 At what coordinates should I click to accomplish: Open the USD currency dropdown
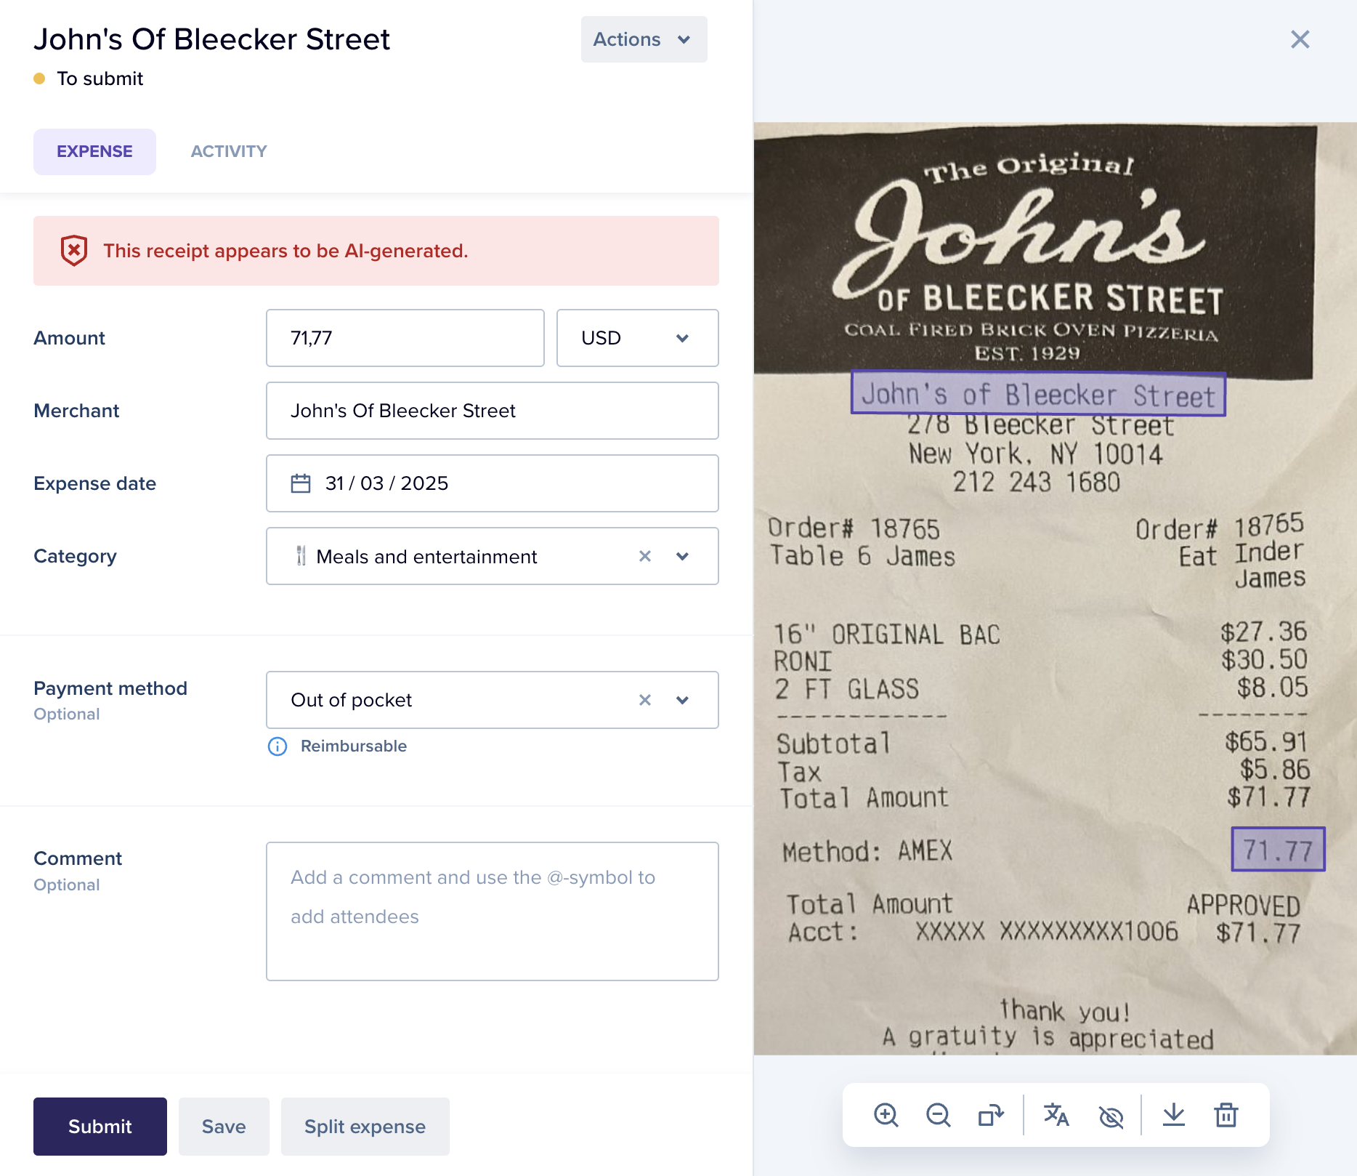(638, 338)
